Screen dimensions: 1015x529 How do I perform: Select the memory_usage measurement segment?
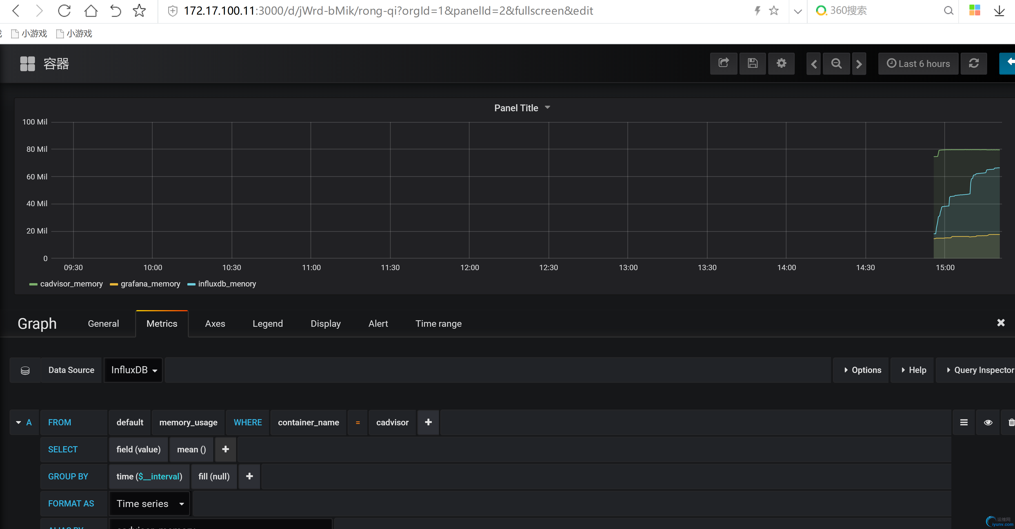(x=188, y=422)
